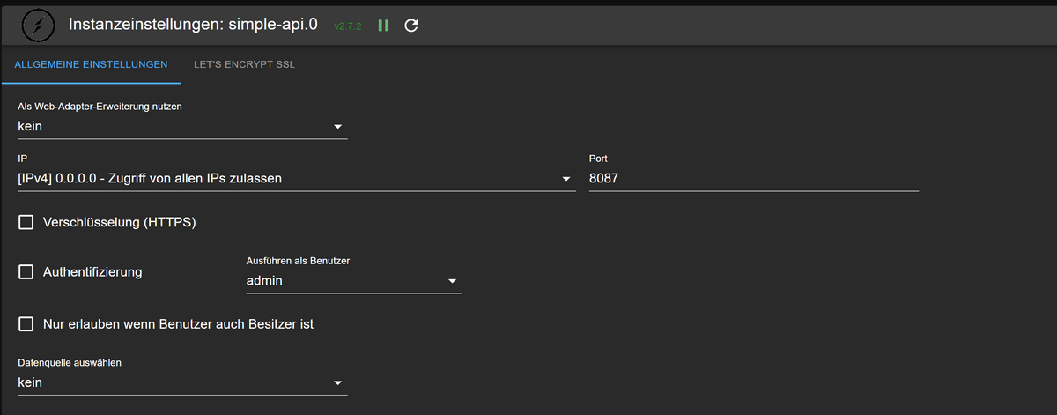Click kein value under Datenquelle auswählen
The image size is (1057, 415).
coord(30,382)
